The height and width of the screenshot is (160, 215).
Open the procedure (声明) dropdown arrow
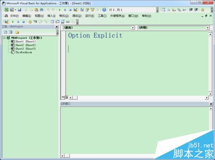click(x=208, y=28)
